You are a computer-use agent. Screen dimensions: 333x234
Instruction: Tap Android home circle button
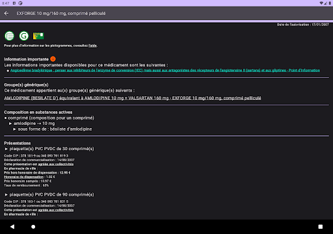click(x=33, y=227)
